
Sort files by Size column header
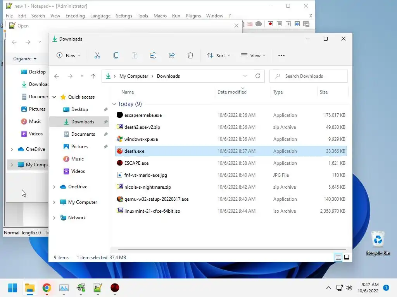324,92
